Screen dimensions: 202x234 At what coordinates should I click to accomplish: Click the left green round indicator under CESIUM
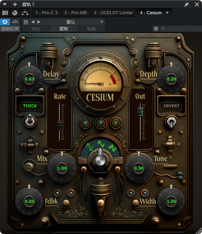[x=85, y=123]
